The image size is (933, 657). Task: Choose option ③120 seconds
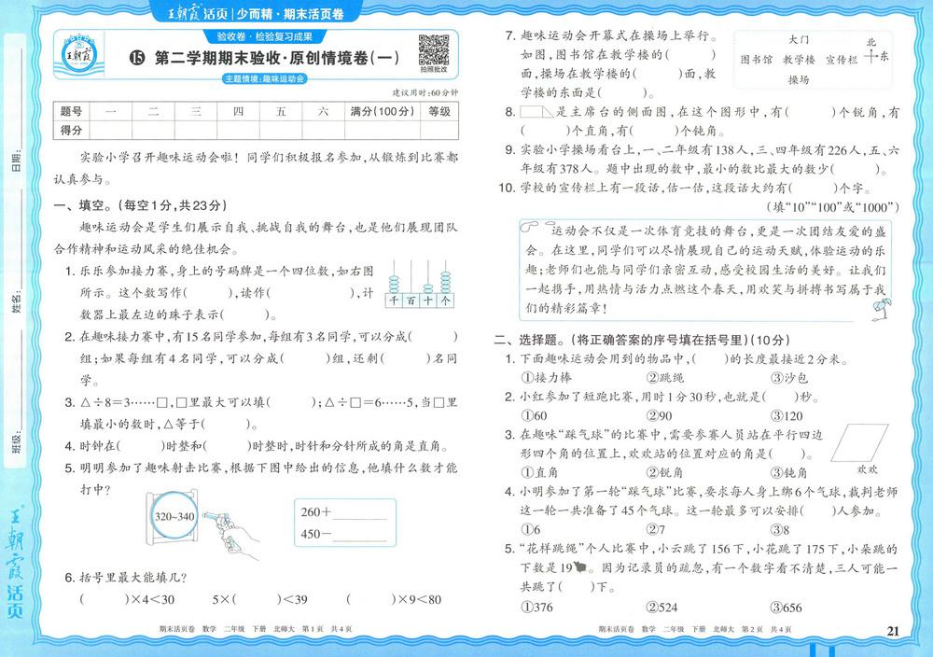click(x=787, y=416)
